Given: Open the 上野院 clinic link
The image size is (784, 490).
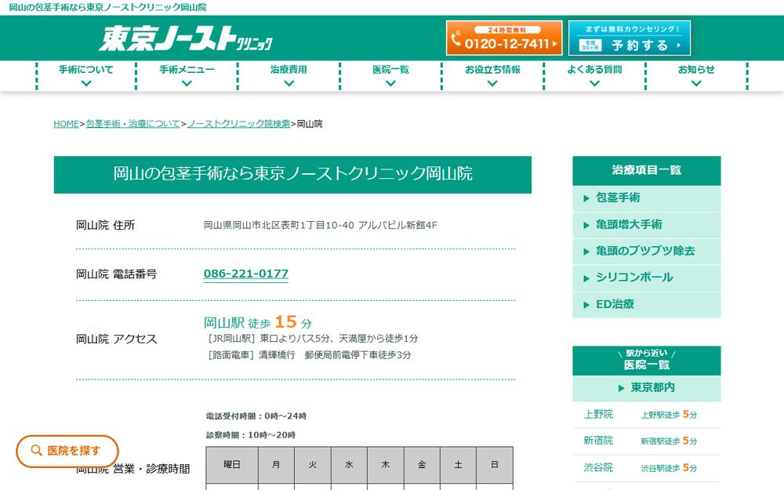Looking at the screenshot, I should (598, 415).
